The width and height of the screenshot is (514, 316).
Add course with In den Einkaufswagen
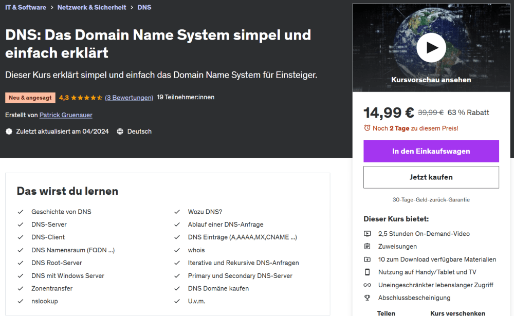431,151
